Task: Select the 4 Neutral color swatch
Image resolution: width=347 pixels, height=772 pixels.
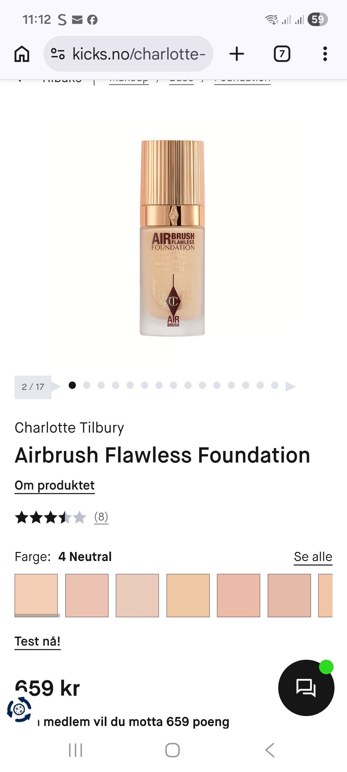Action: [x=36, y=595]
